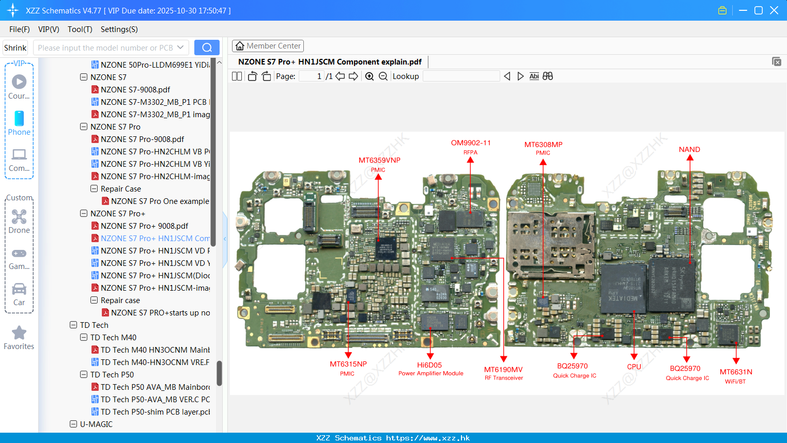Open NZONE S7 Pro+ HN1JSCM(Diode) file
Viewport: 787px width, 443px height.
pyautogui.click(x=155, y=275)
